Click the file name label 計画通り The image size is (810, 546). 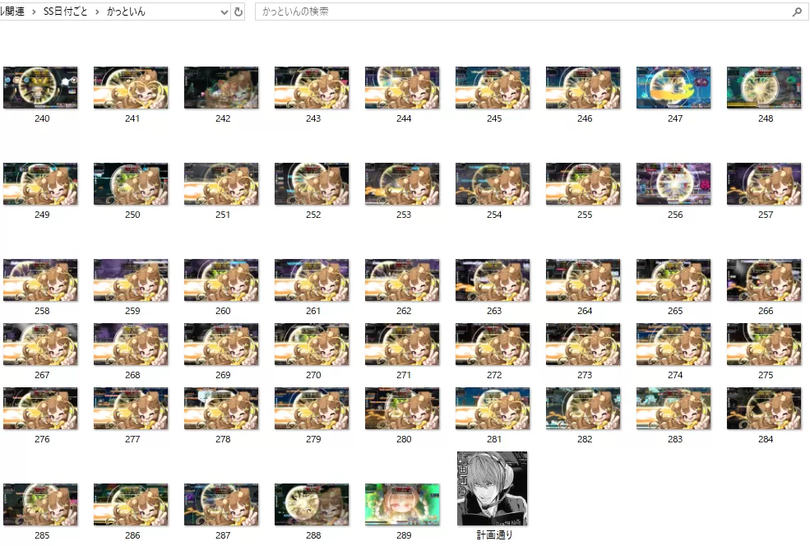[494, 535]
